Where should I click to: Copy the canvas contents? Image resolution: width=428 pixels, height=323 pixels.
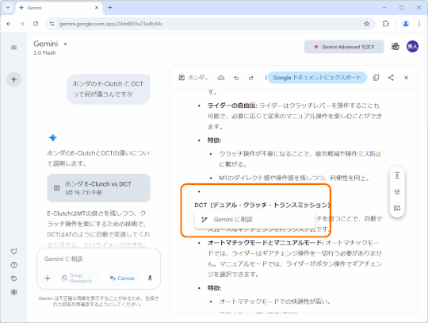(376, 78)
